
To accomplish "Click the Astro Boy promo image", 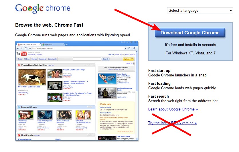I will click(x=107, y=79).
